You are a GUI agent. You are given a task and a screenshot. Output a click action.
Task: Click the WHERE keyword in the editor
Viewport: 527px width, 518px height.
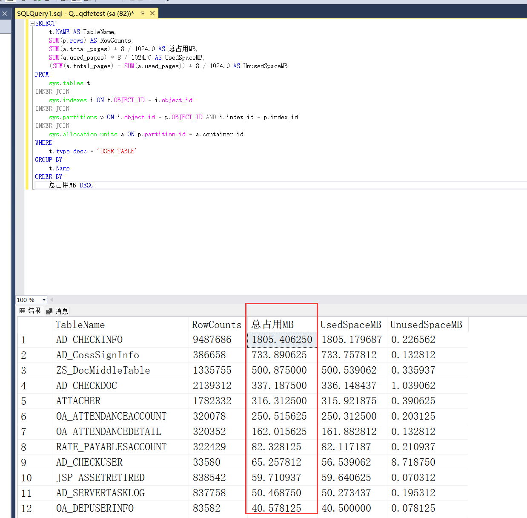(43, 142)
